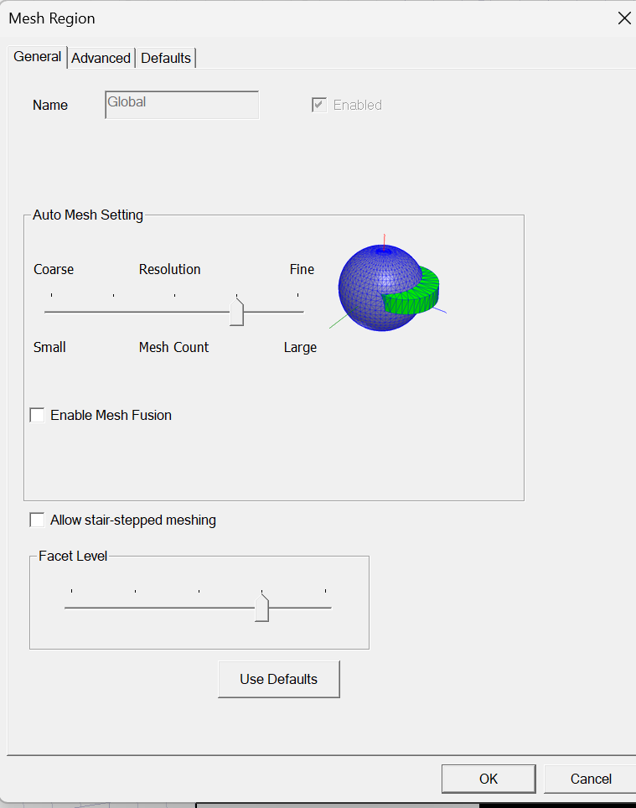Click the middle tick of Resolution slider
Viewport: 636px width, 808px height.
[174, 312]
